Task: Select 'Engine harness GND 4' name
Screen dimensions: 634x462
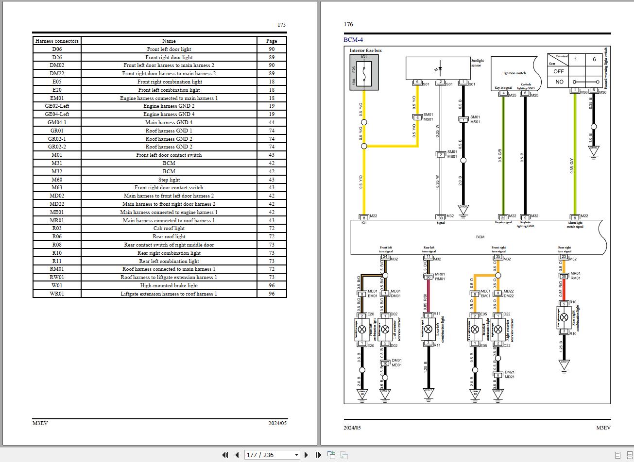Action: click(x=169, y=114)
